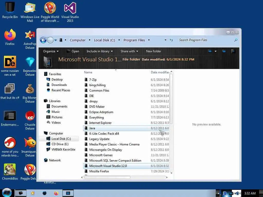The image size is (263, 197).
Task: Click the vertical scrollbar in file list
Action: (171, 99)
